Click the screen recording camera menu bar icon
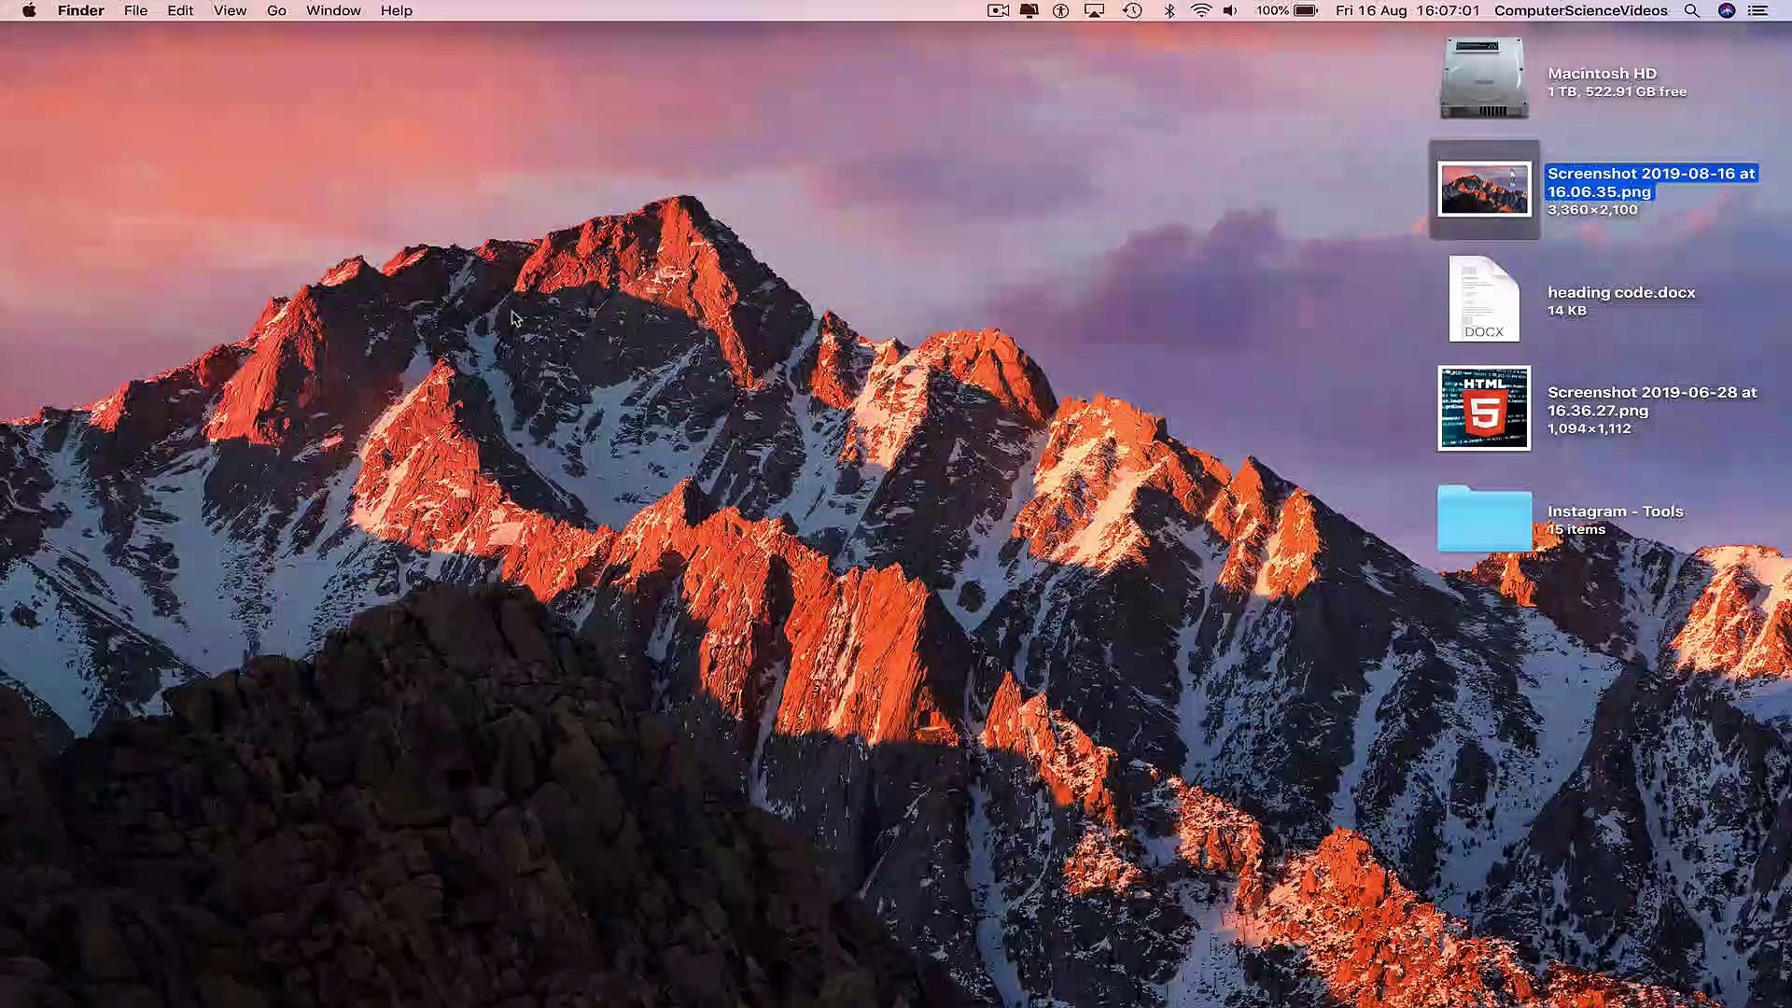1792x1008 pixels. tap(998, 10)
